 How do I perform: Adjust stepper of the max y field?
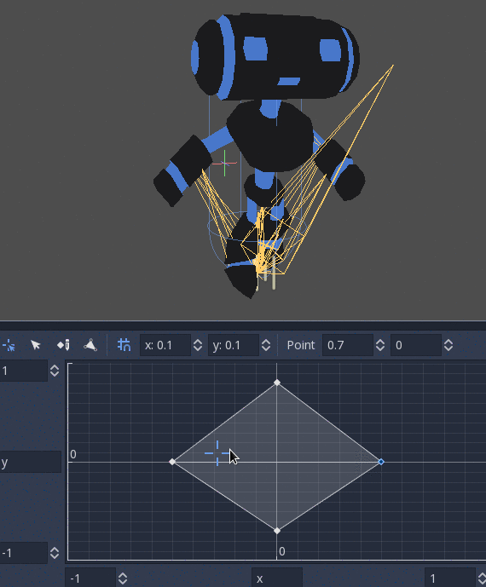55,371
